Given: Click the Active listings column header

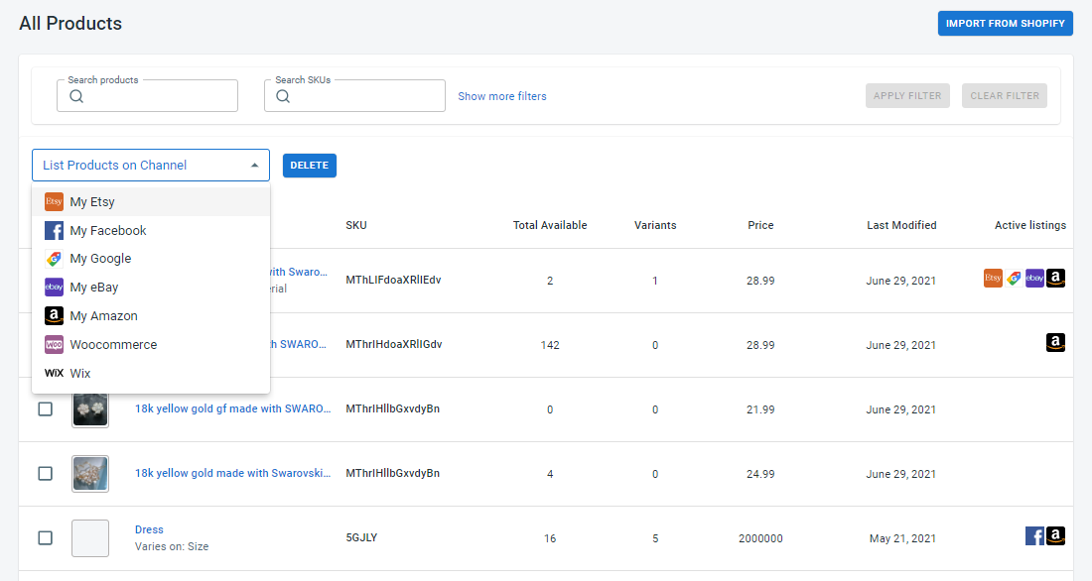Looking at the screenshot, I should [1030, 225].
